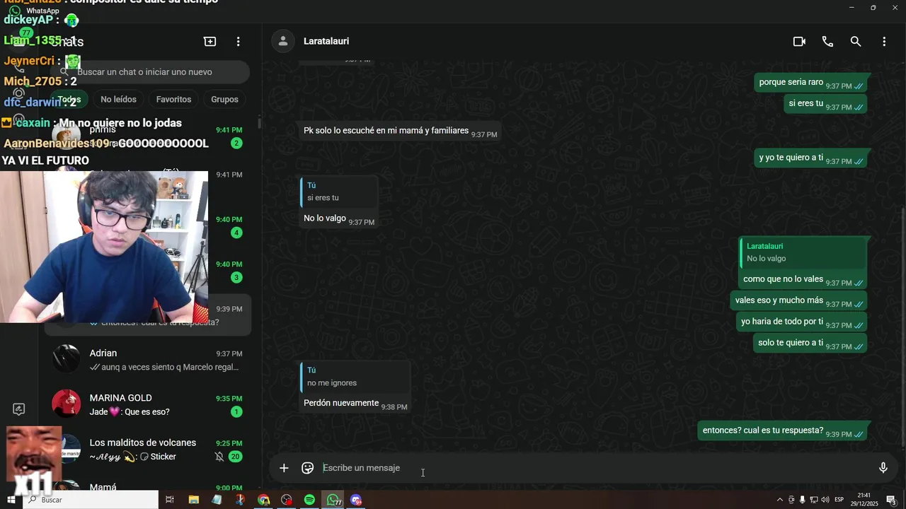Open the emoji and sticker picker

[x=307, y=468]
